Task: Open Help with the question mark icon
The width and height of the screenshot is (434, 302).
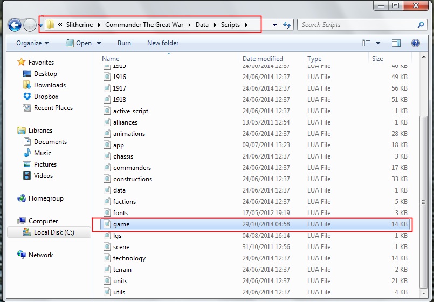Action: pyautogui.click(x=415, y=43)
